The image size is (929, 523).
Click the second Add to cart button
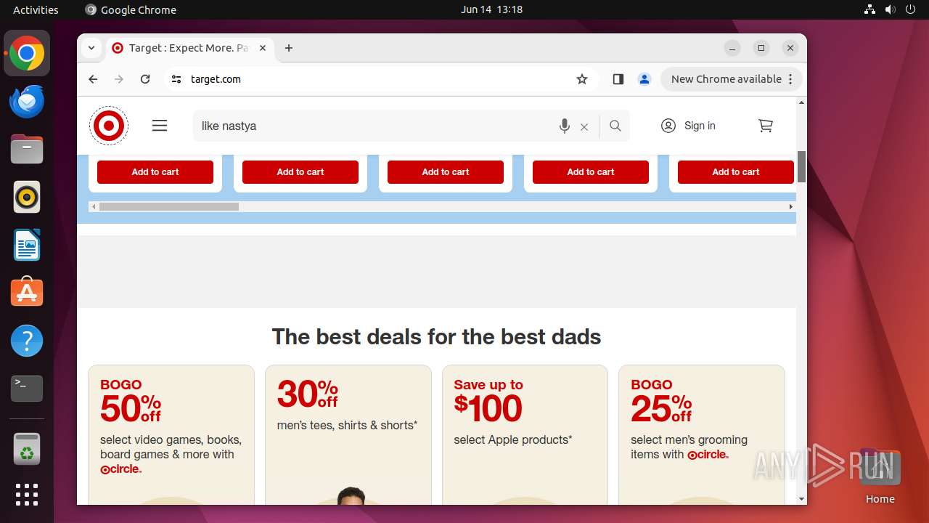point(300,172)
